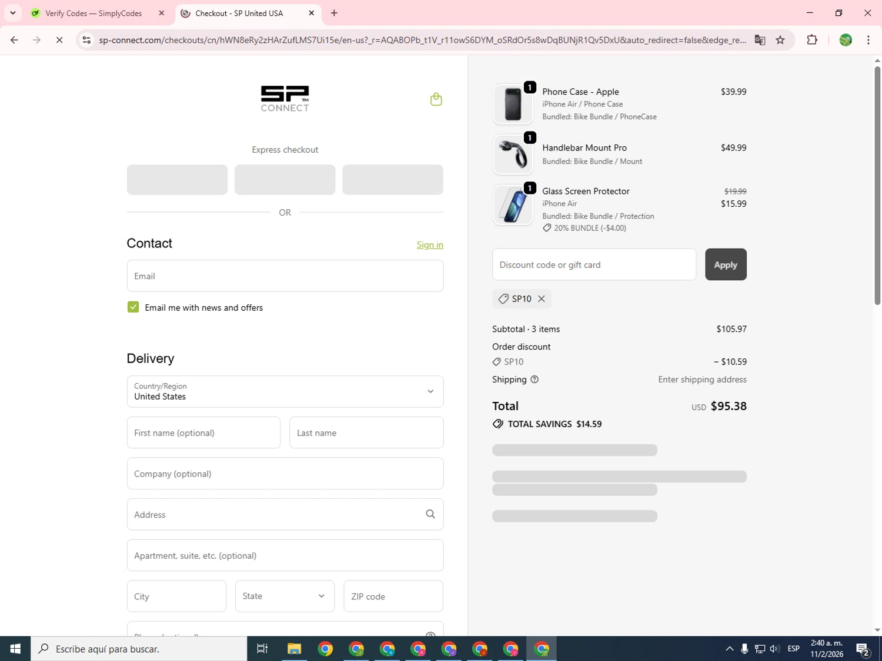This screenshot has width=882, height=661.
Task: Click the translate page icon
Action: pos(760,40)
